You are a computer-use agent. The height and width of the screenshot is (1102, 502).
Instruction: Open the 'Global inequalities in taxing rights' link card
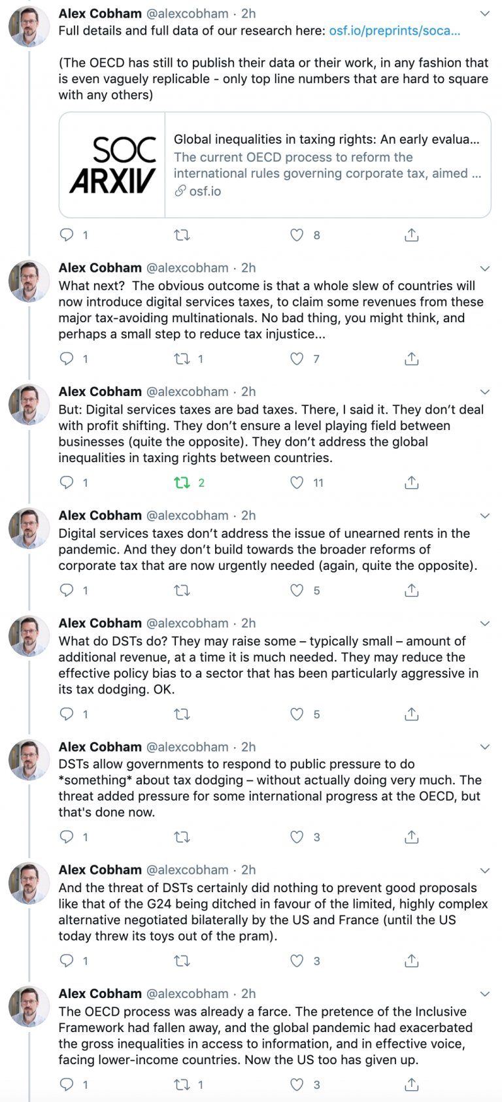coord(327,165)
